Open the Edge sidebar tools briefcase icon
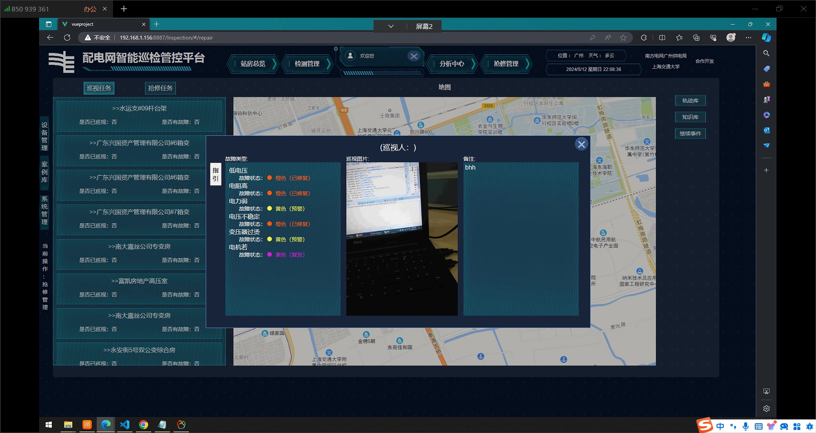Screen dimensions: 816x433 point(766,84)
